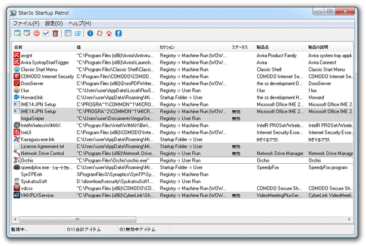Viewport: 366px width, 246px height.
Task: Sort by the ステータス column header
Action: pyautogui.click(x=242, y=47)
